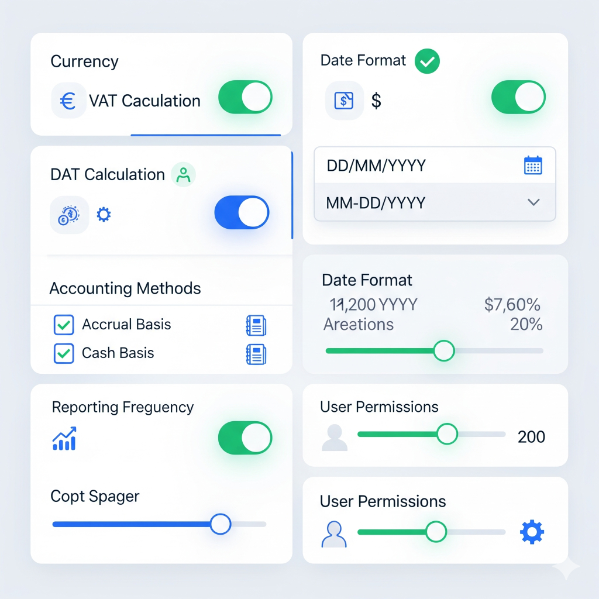Toggle the green switch next to dollar sign
Viewport: 599px width, 599px height.
click(518, 98)
